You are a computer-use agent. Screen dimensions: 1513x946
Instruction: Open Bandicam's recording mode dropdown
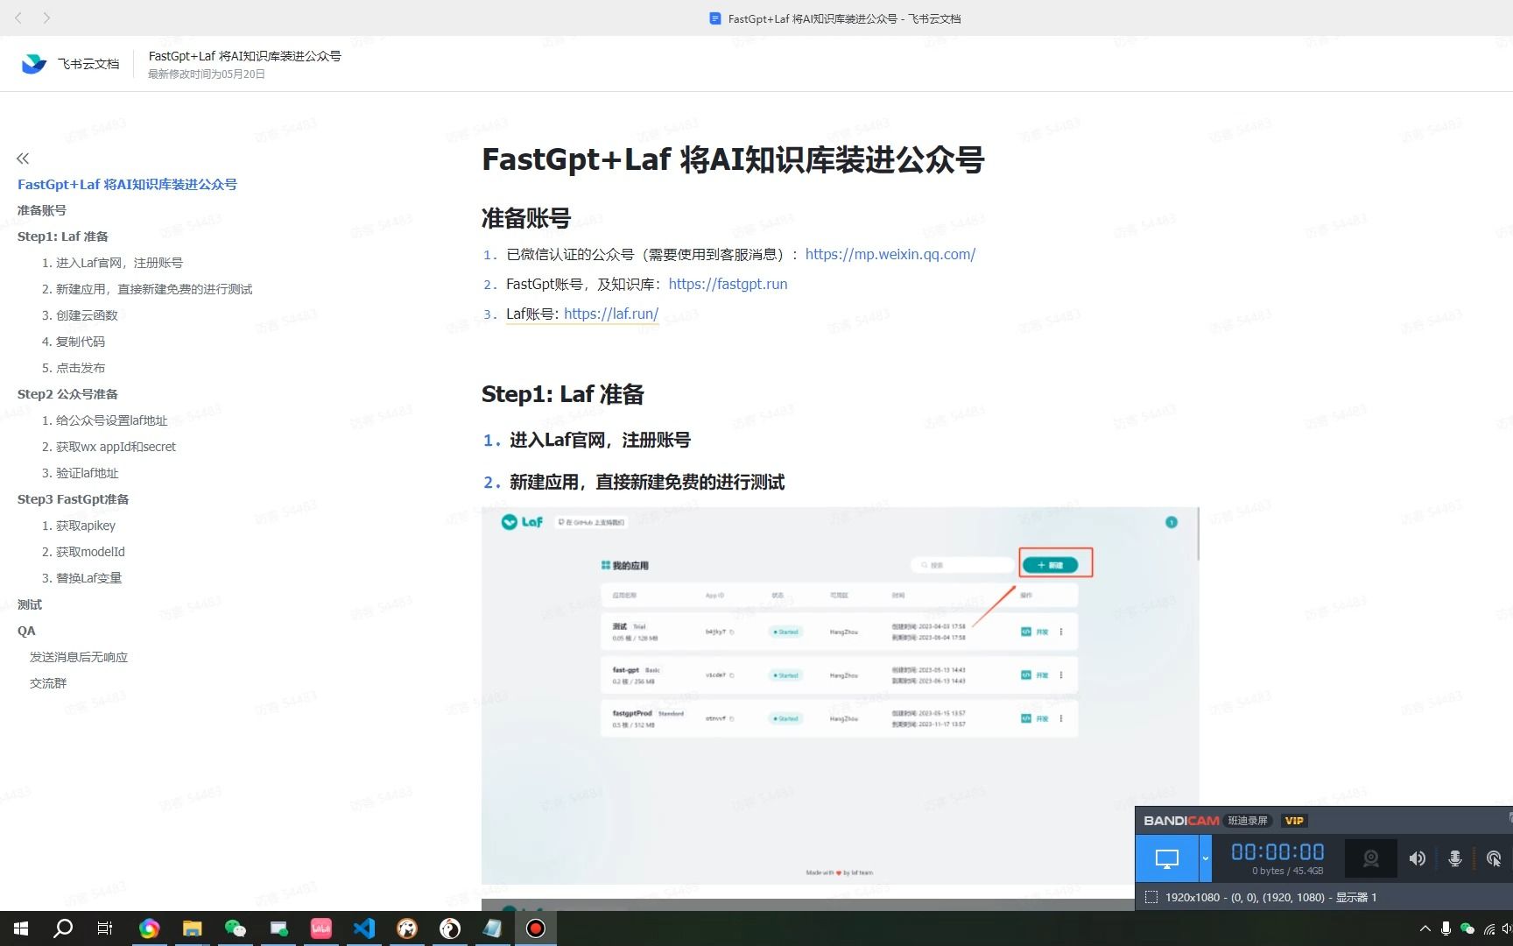[1206, 858]
